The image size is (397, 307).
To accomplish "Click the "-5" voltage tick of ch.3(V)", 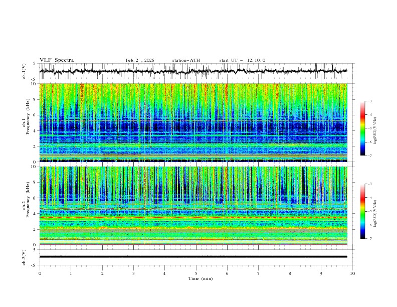I will (x=34, y=265).
